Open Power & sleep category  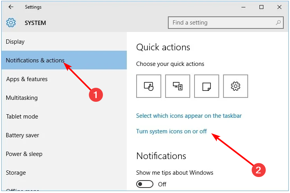point(64,154)
